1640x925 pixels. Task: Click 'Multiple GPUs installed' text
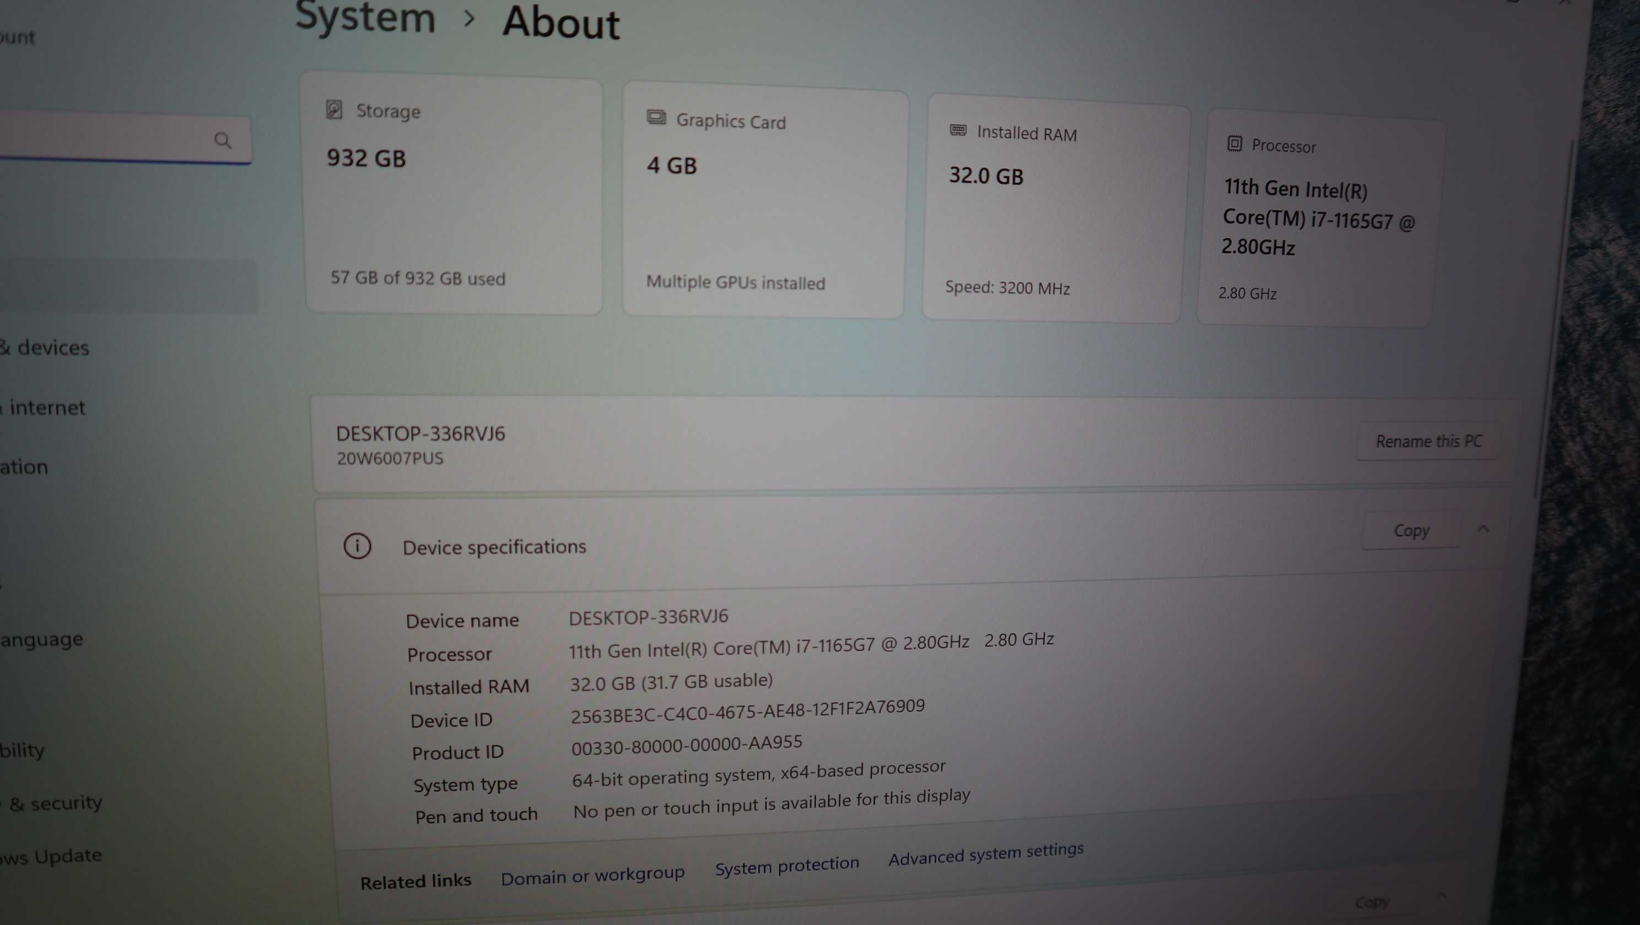click(x=735, y=282)
